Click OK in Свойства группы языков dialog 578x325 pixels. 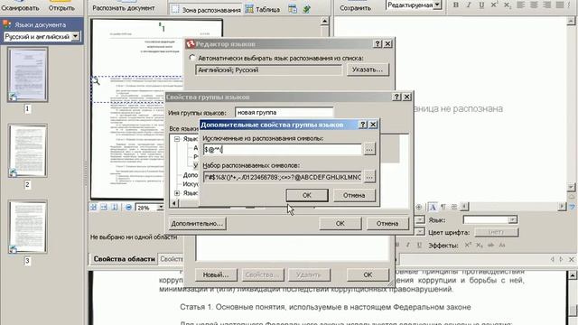tap(340, 223)
